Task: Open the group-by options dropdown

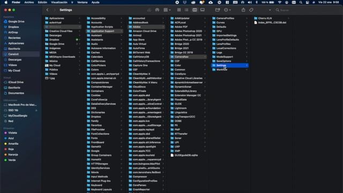Action: (167, 10)
